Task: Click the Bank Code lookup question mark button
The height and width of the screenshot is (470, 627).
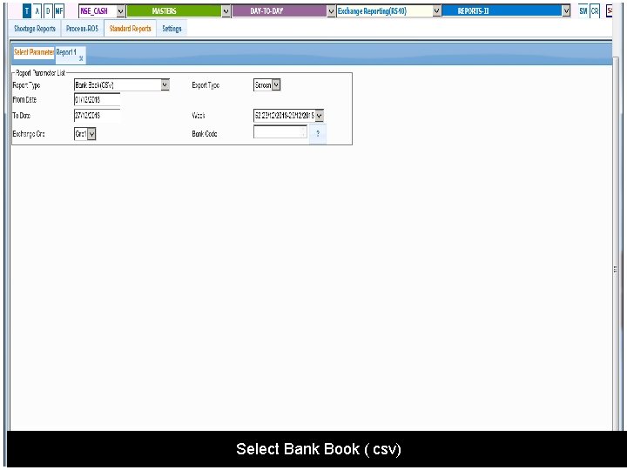Action: (318, 134)
